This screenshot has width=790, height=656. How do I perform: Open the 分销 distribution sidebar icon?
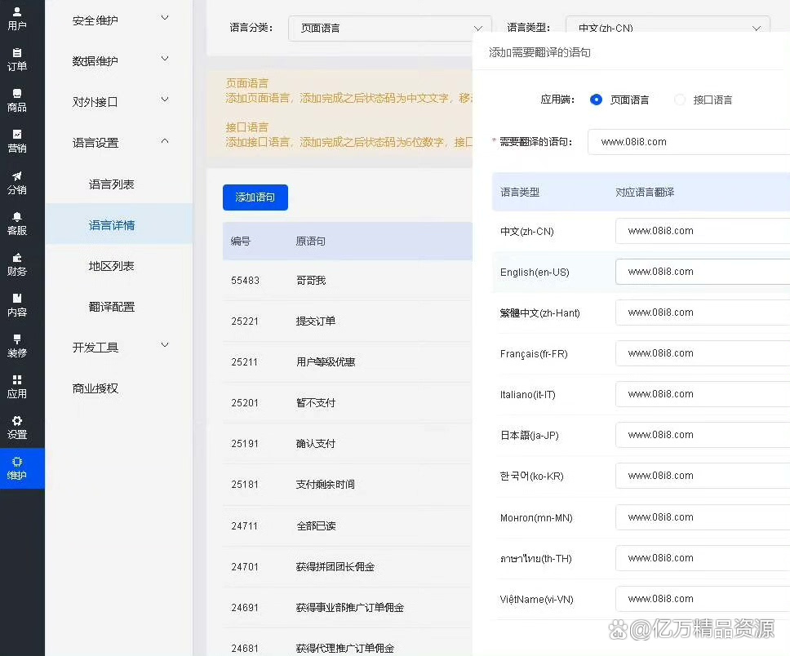pos(16,183)
